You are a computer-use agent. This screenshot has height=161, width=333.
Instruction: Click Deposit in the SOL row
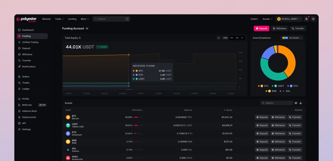[x=262, y=150]
